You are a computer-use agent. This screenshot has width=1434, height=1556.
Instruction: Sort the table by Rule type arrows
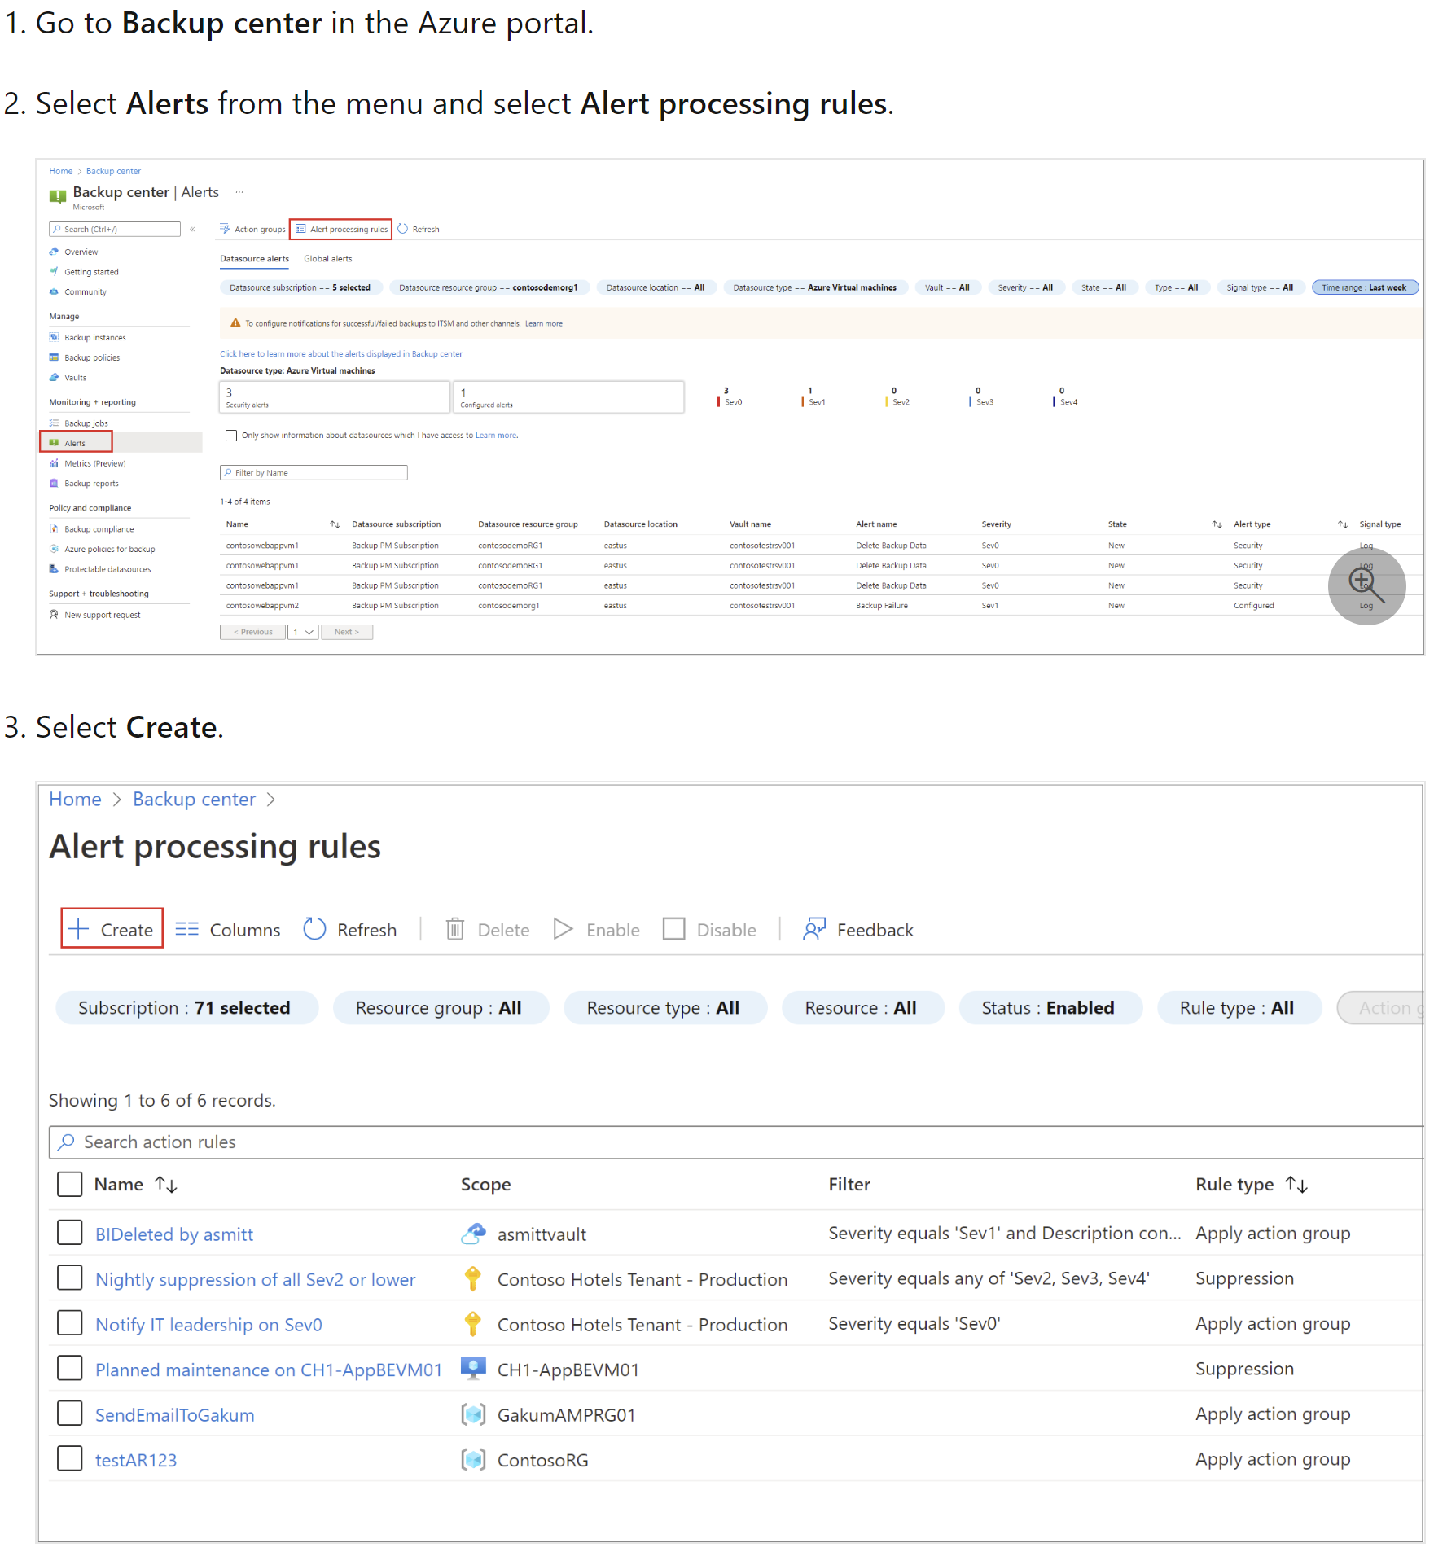pyautogui.click(x=1296, y=1185)
